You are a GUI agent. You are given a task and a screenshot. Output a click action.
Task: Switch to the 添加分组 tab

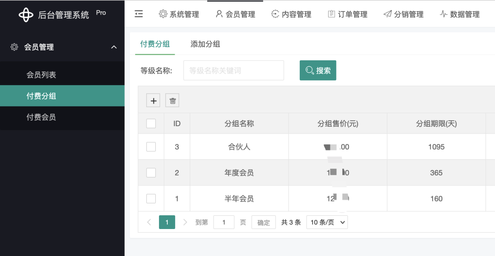[x=205, y=44]
